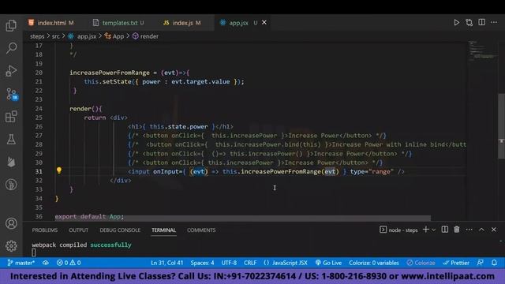Switch to the index.html tab
This screenshot has width=505, height=284.
coord(51,23)
